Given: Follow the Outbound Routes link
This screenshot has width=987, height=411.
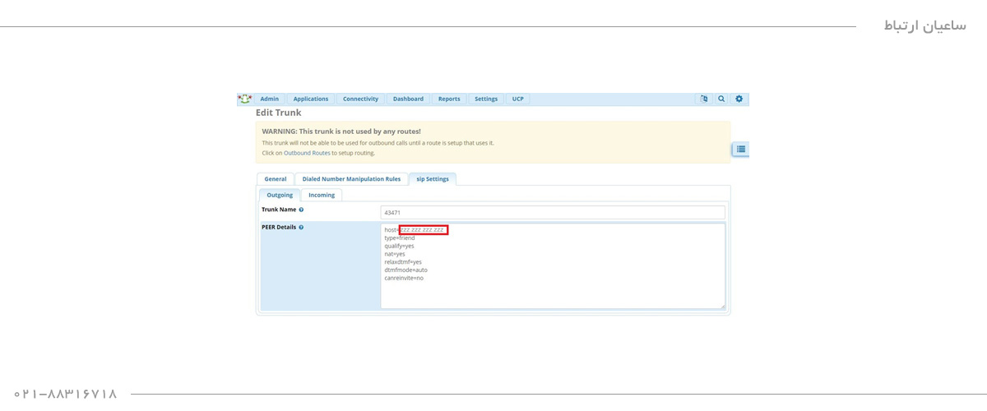Looking at the screenshot, I should click(307, 153).
